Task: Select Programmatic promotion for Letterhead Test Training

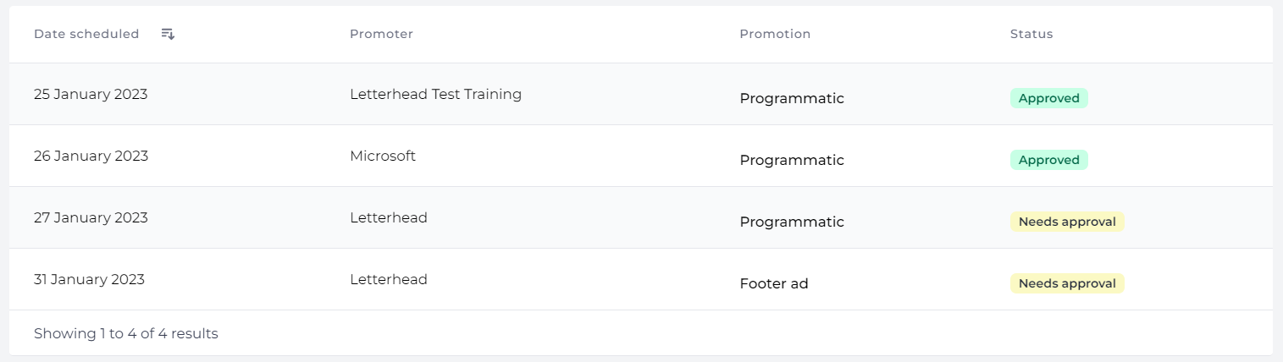Action: click(792, 98)
